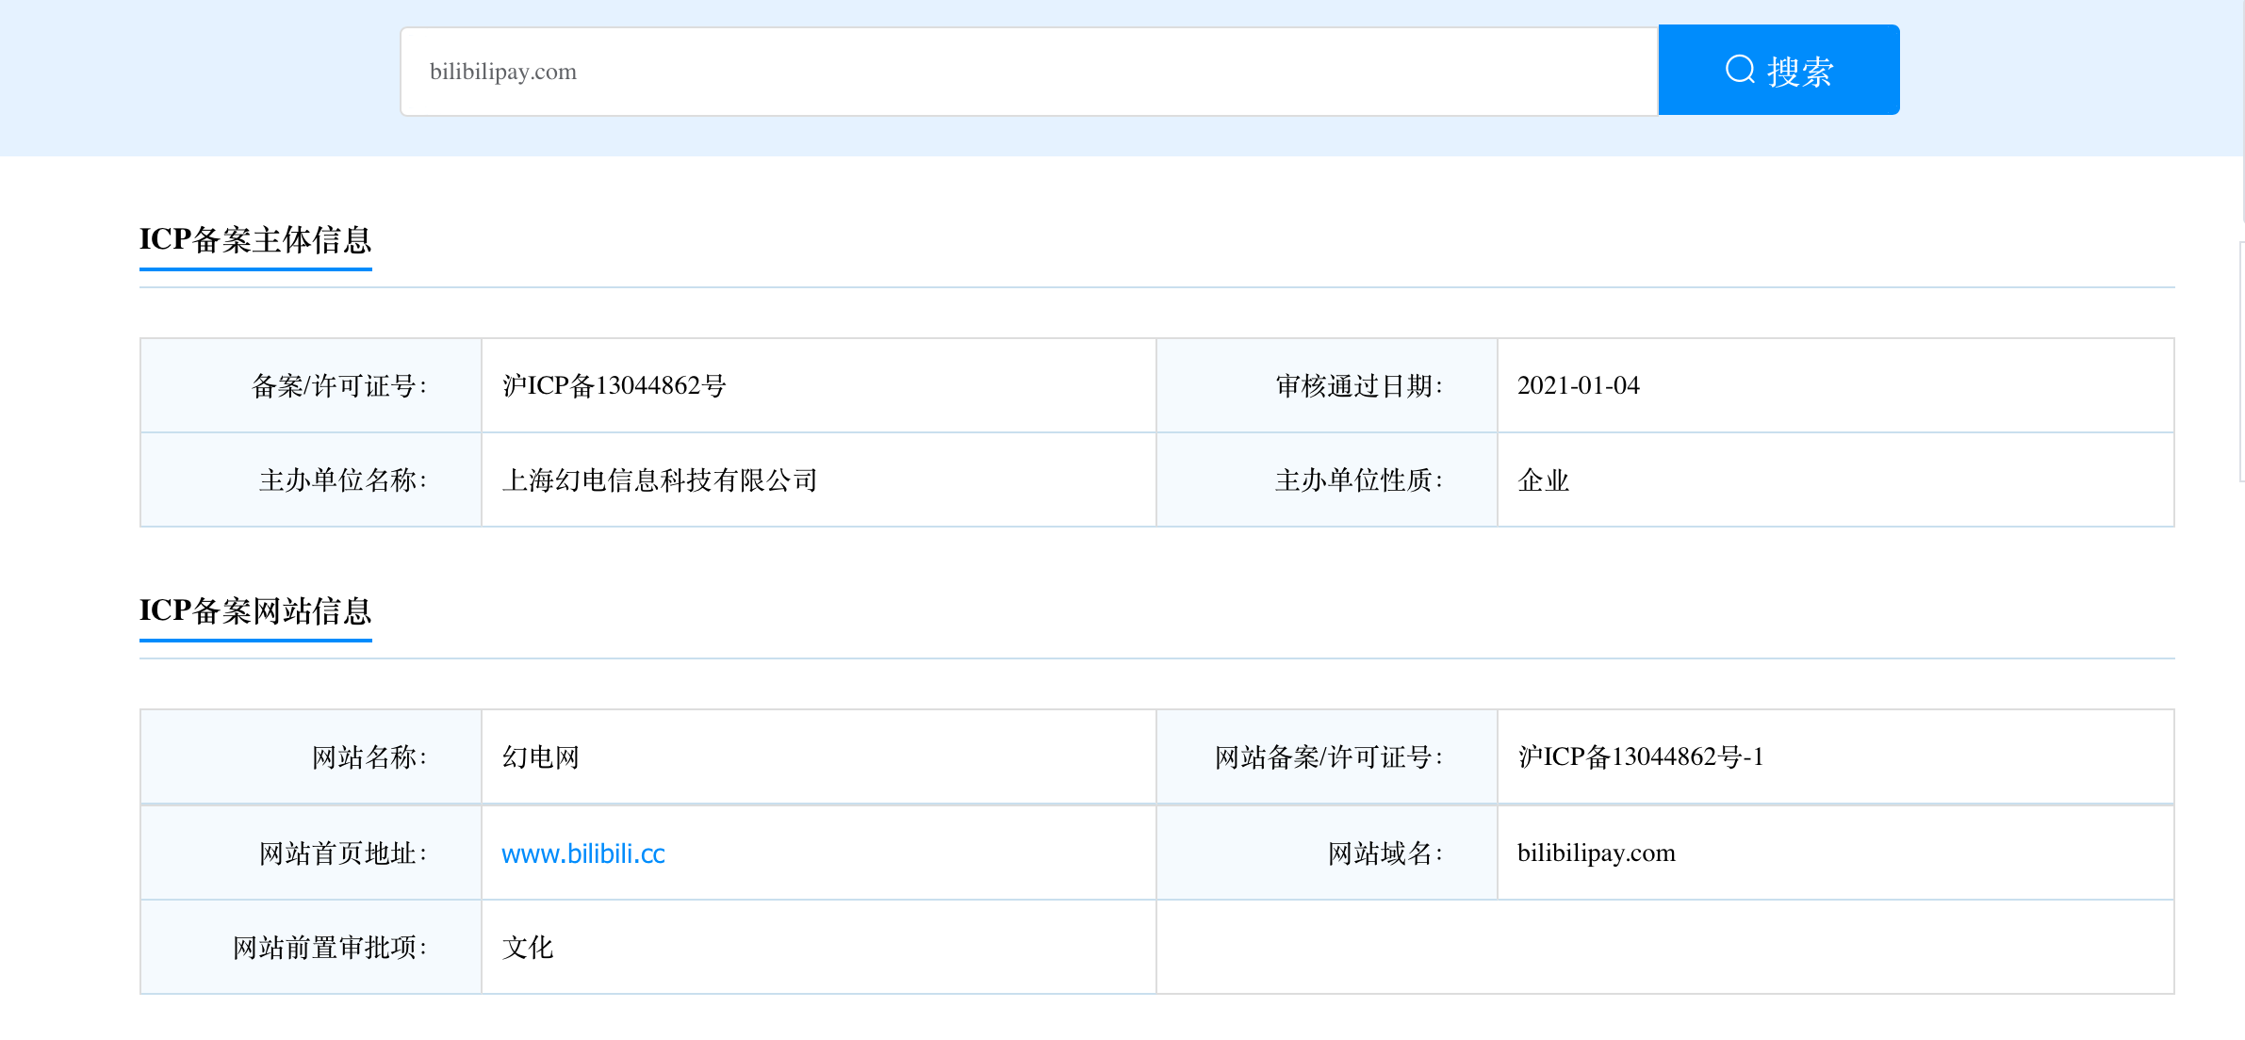Click the bilibilipay.com domain value cell
2245x1040 pixels.
[1596, 853]
